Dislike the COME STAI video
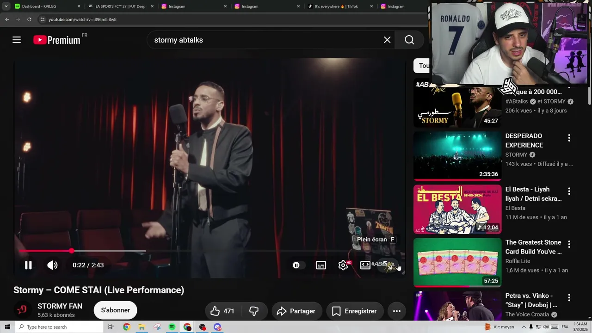The width and height of the screenshot is (592, 333). [x=254, y=311]
